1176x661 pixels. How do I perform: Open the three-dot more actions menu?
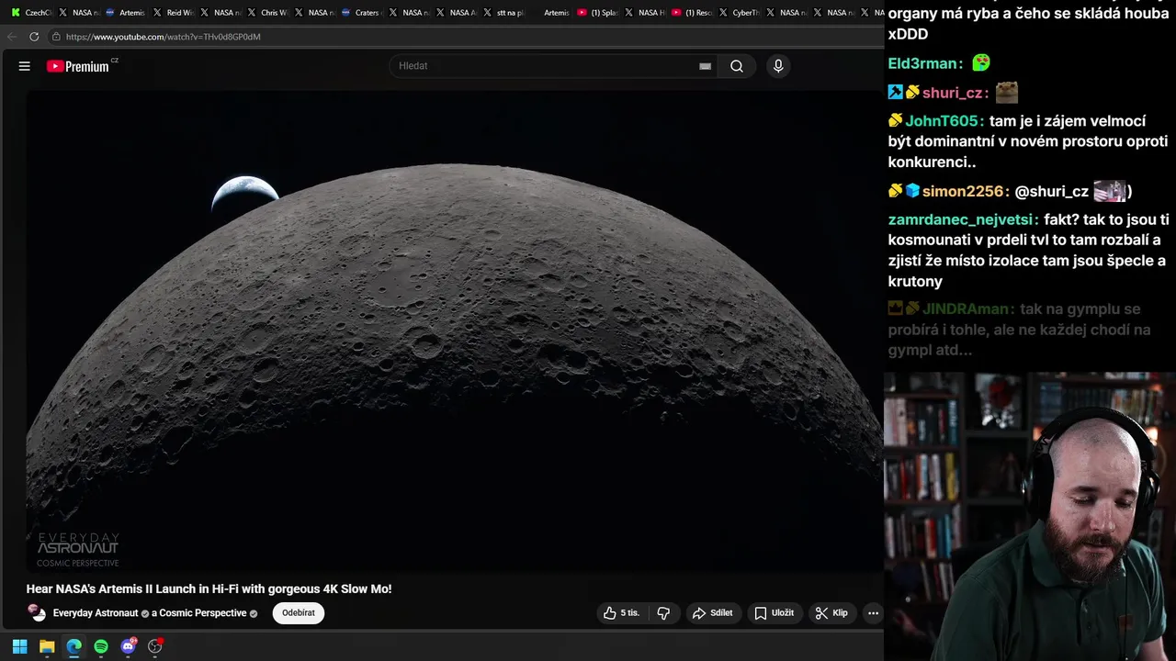point(873,613)
